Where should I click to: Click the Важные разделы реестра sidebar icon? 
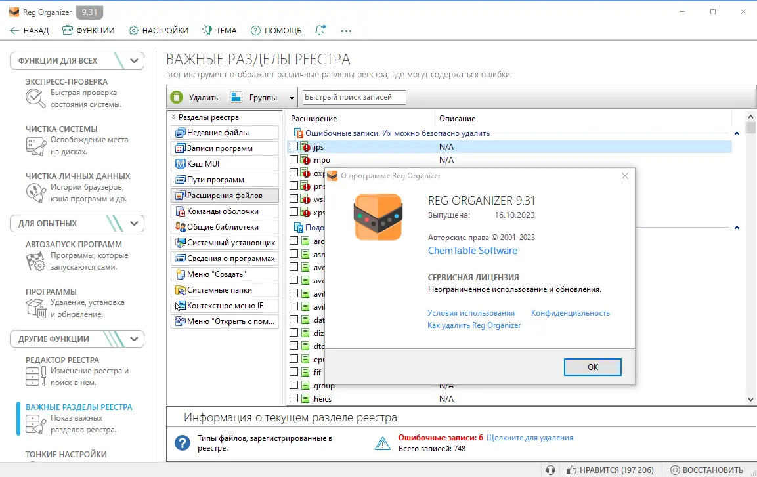pyautogui.click(x=35, y=423)
